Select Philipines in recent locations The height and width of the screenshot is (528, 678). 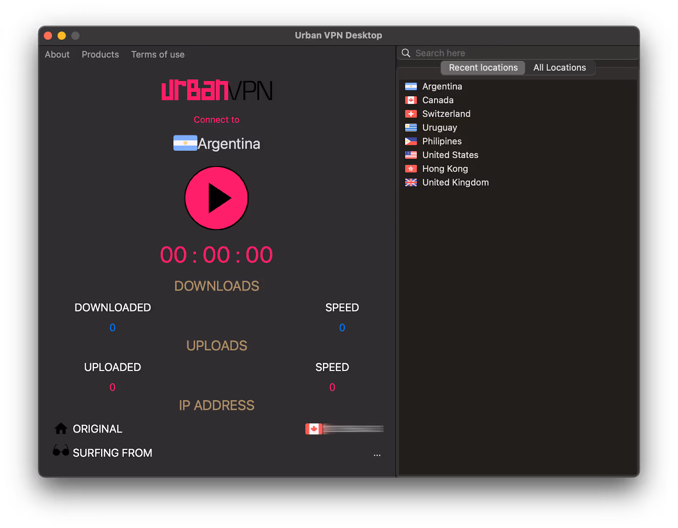(518, 142)
